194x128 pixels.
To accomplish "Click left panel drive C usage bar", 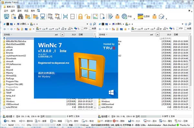I will (x=56, y=116).
